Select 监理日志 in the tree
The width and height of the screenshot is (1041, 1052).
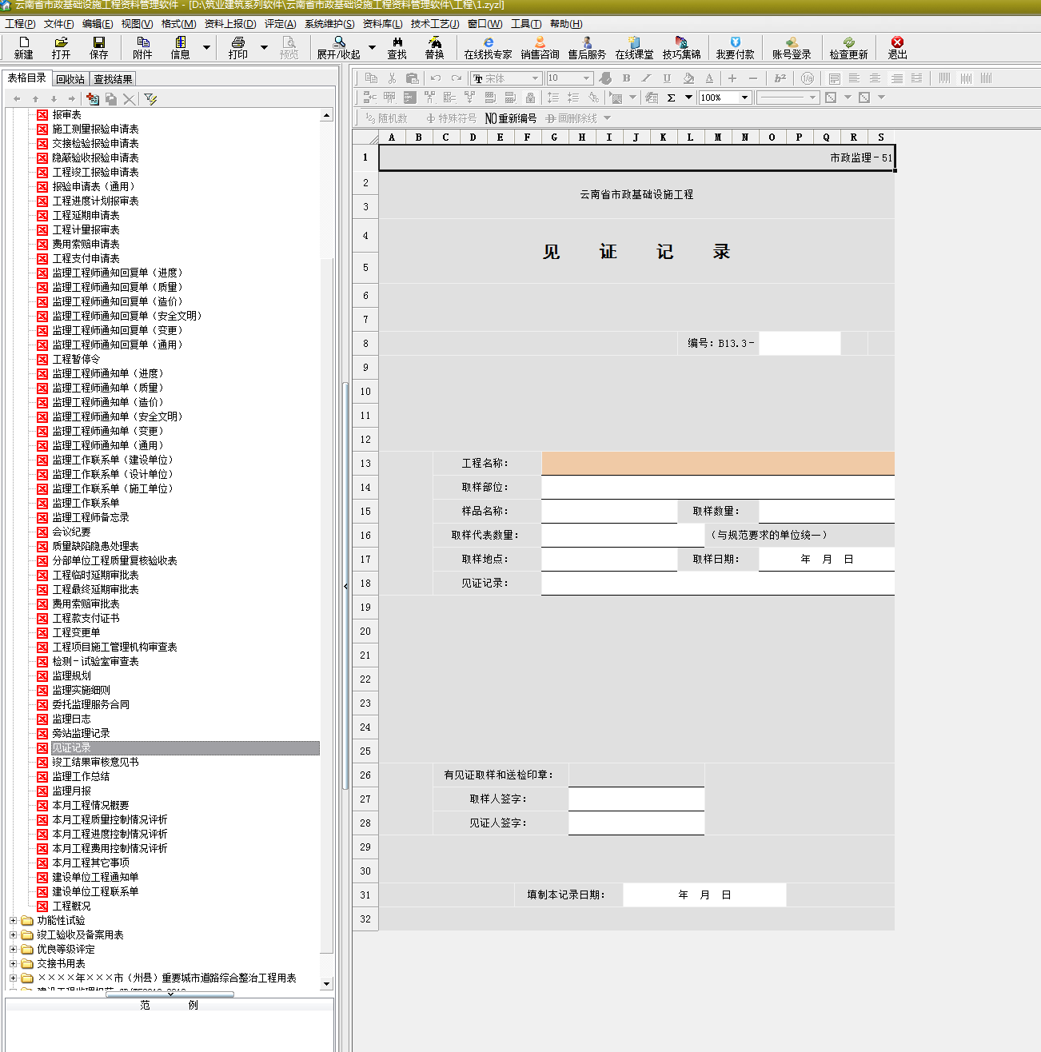point(71,719)
